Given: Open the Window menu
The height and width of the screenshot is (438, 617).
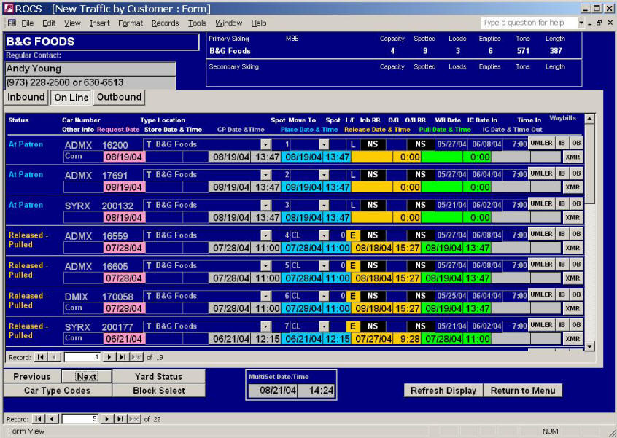Looking at the screenshot, I should (228, 23).
